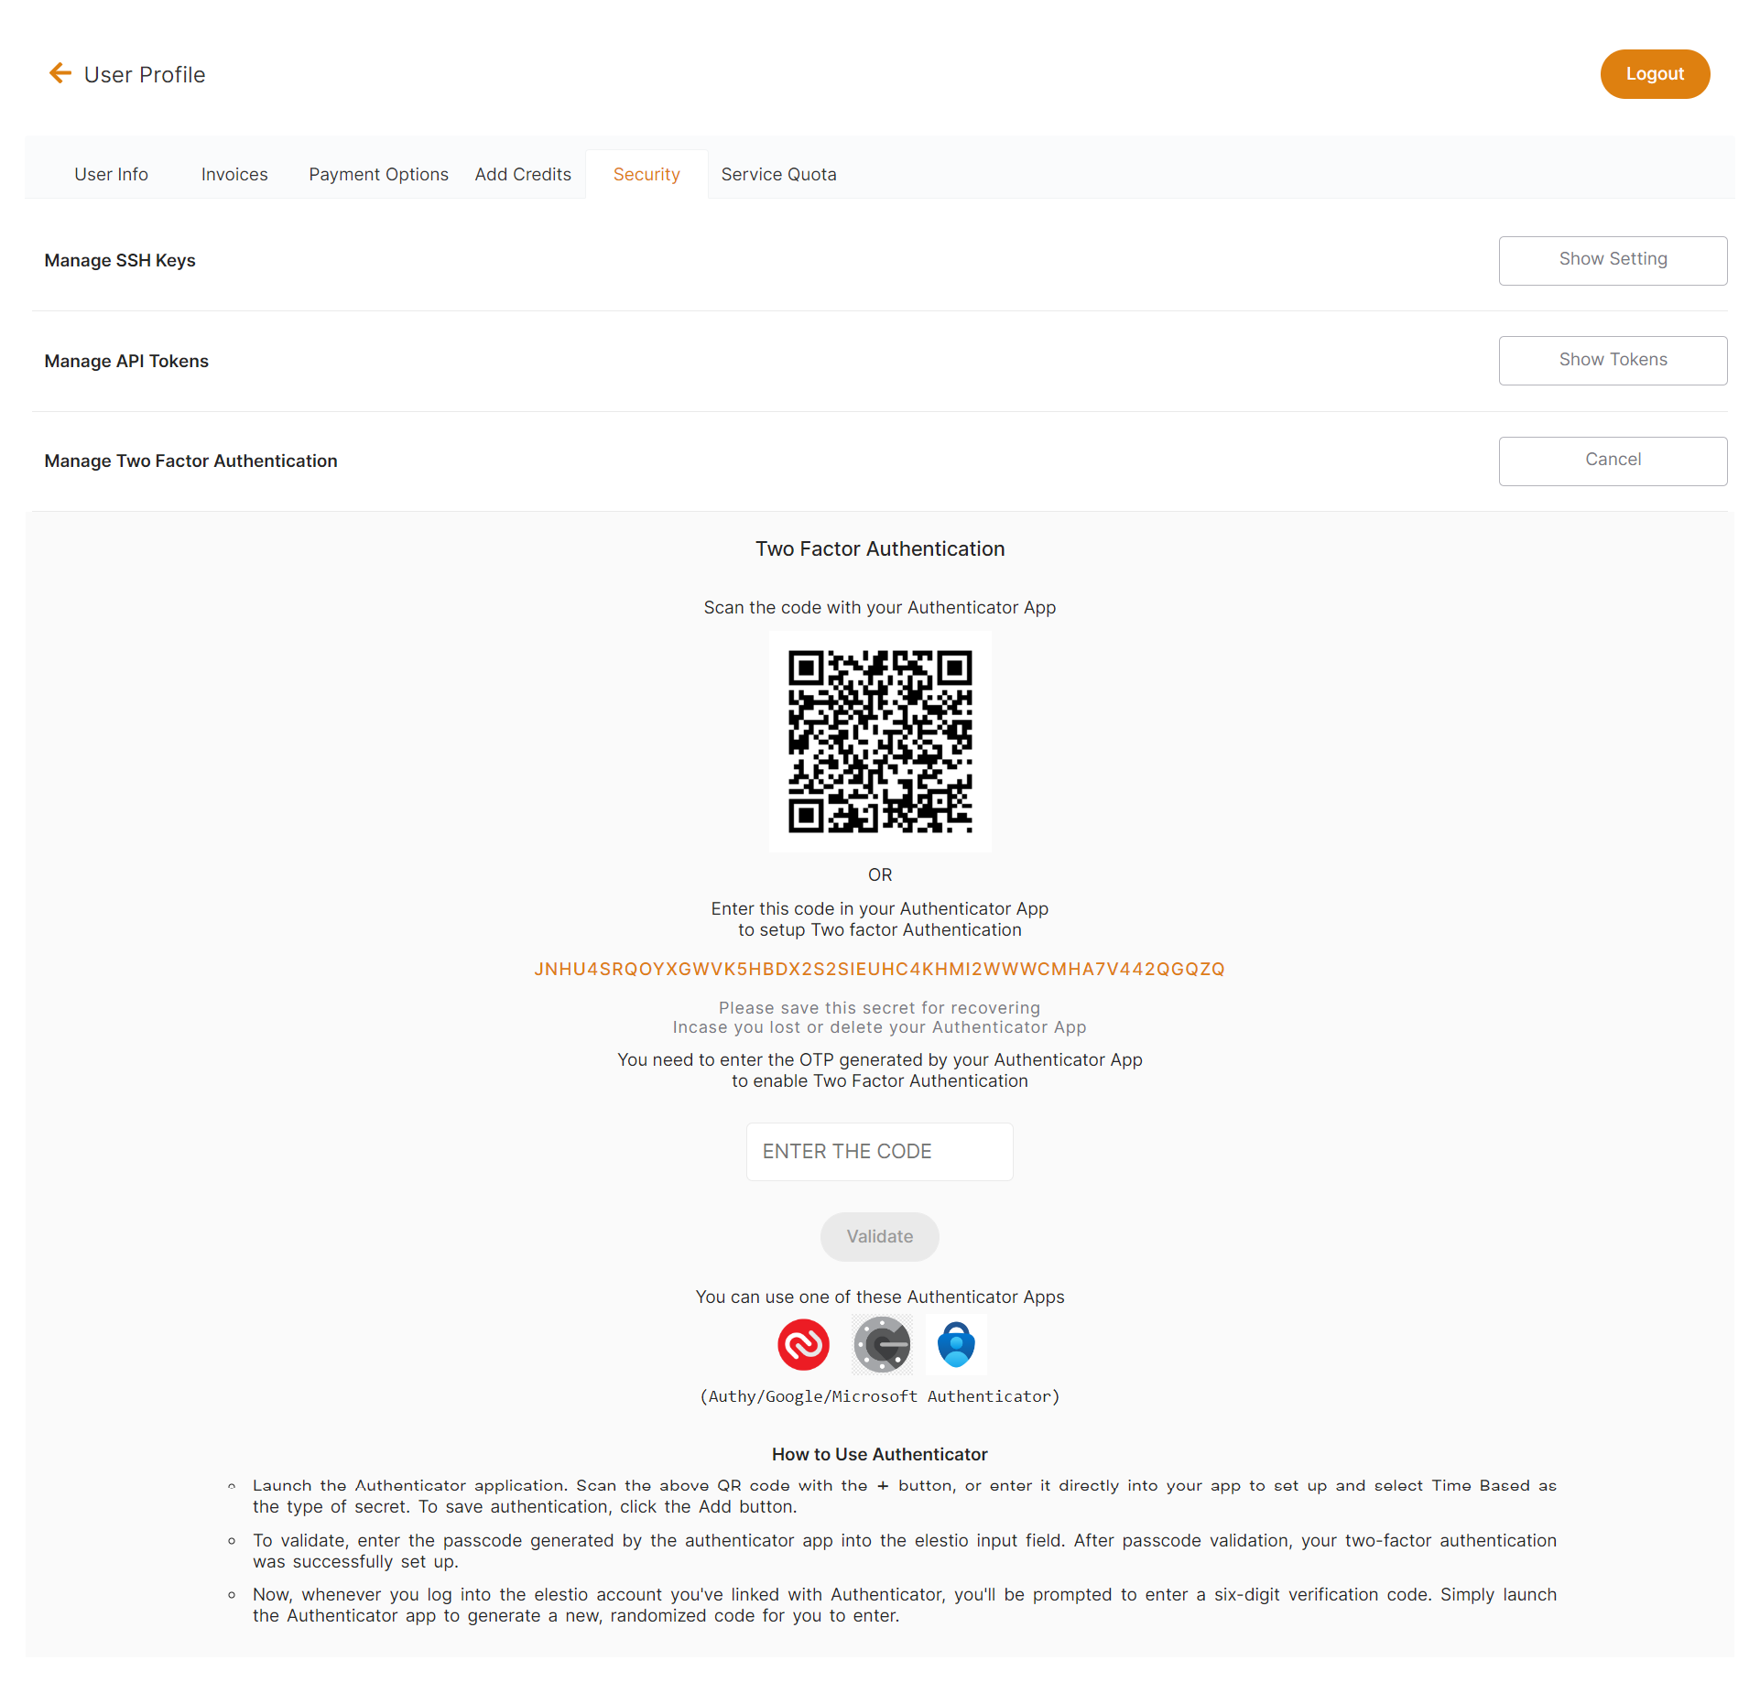Open the User Info dropdown section
This screenshot has width=1760, height=1682.
112,173
